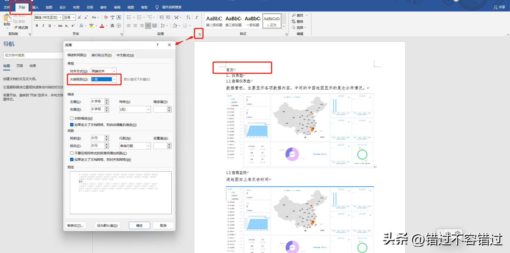Screen dimensions: 510x253
Task: Open outline level (大纲级别) dropdown
Action: tap(114, 79)
